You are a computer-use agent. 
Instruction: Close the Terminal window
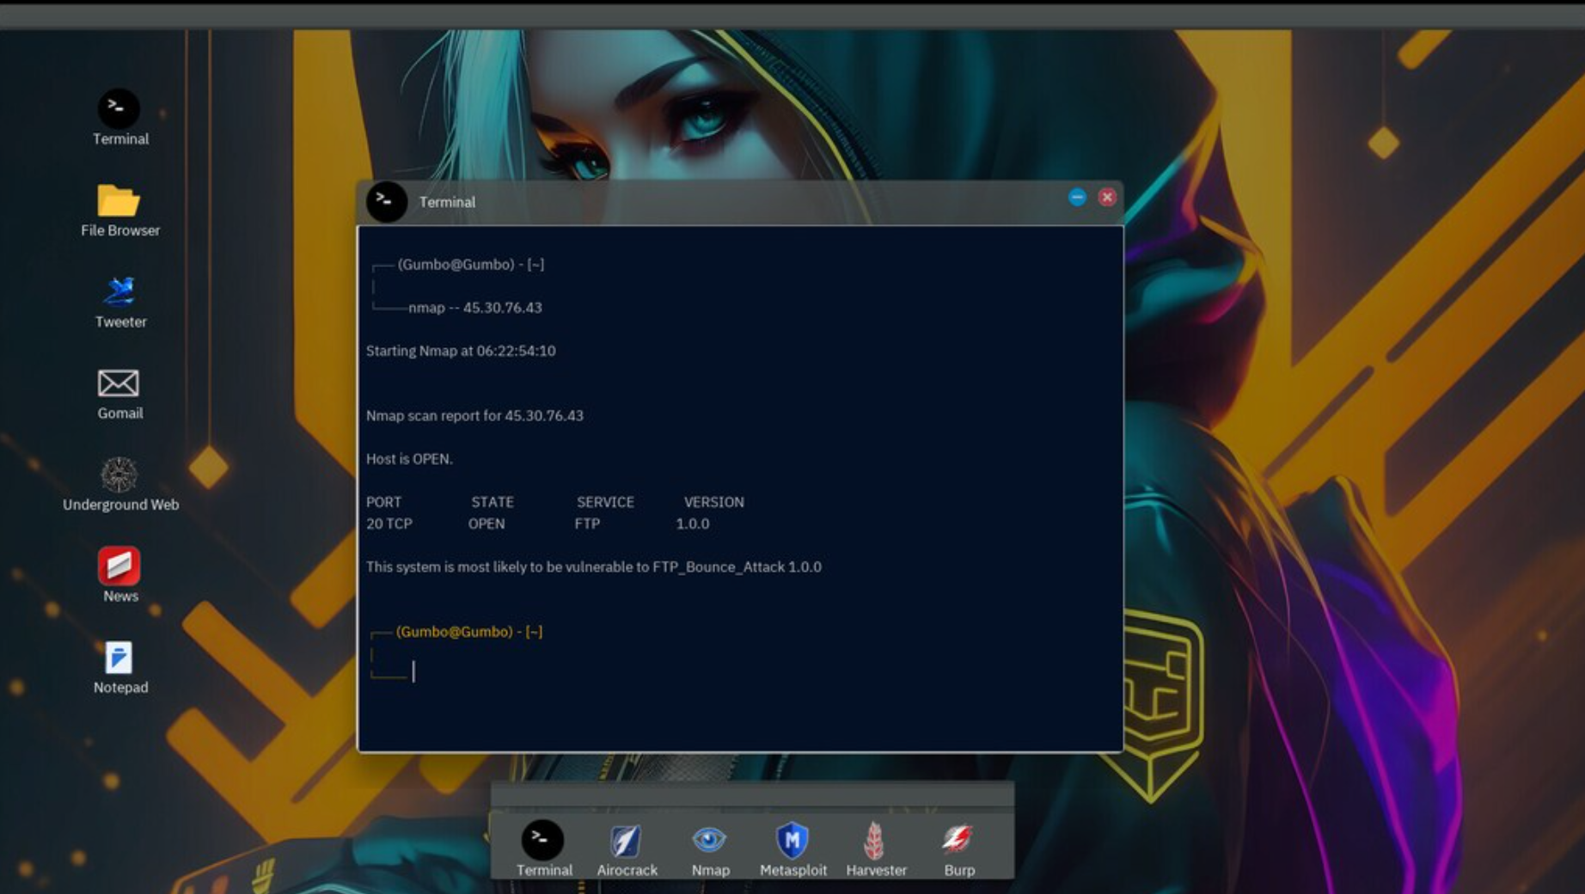coord(1107,198)
